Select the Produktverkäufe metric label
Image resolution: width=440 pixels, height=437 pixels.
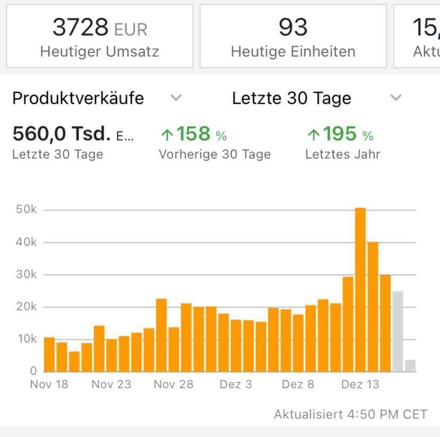(x=78, y=98)
